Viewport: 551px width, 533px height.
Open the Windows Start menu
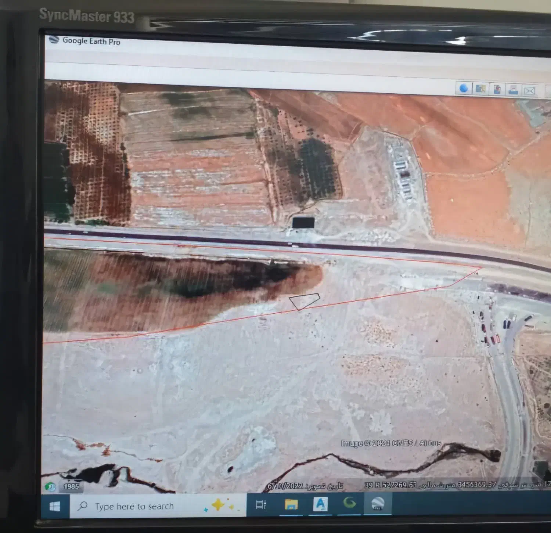55,507
